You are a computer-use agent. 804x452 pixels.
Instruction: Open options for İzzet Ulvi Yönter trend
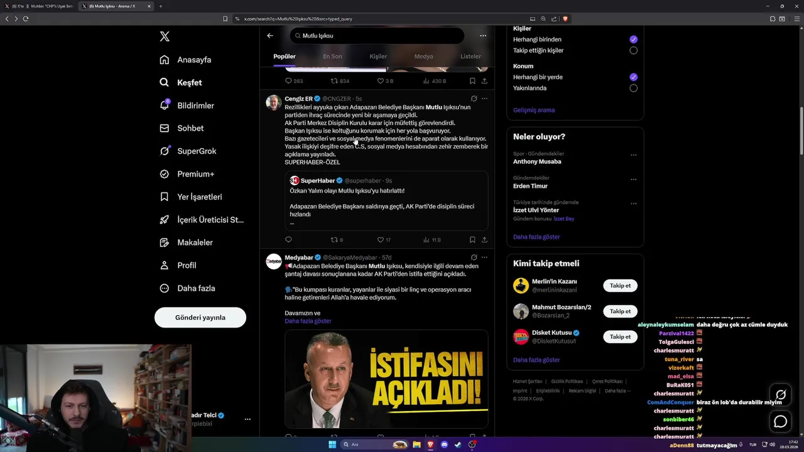[x=633, y=203]
